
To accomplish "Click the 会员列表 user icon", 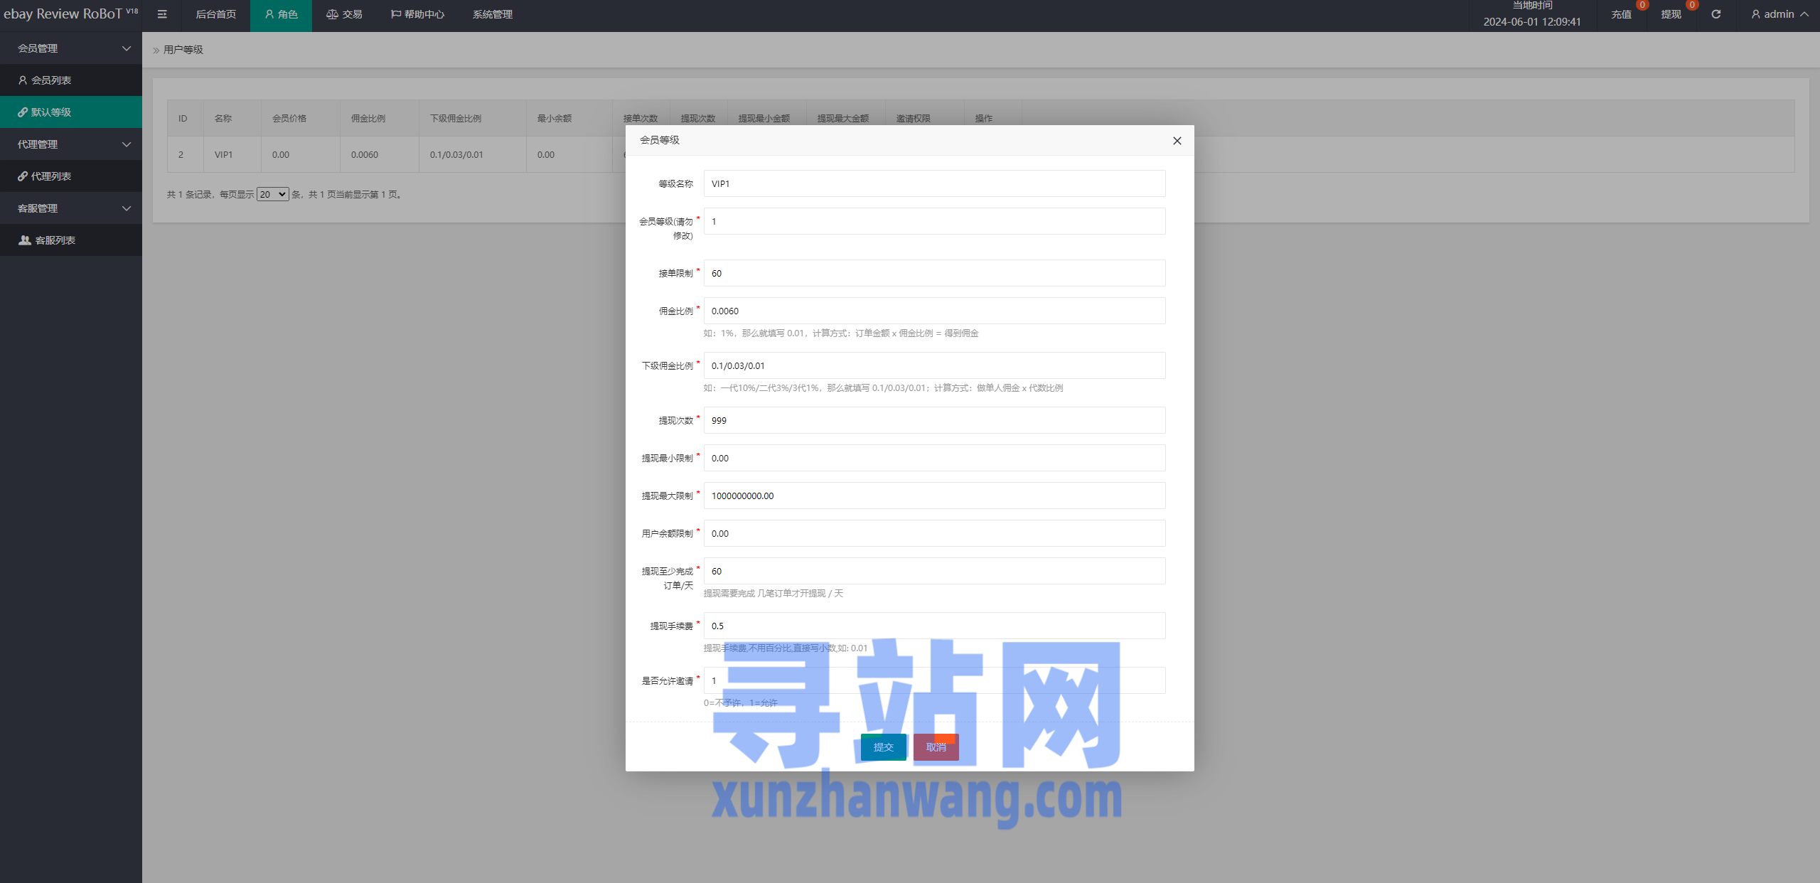I will tap(23, 80).
